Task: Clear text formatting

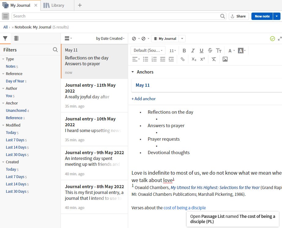Action: point(214,59)
